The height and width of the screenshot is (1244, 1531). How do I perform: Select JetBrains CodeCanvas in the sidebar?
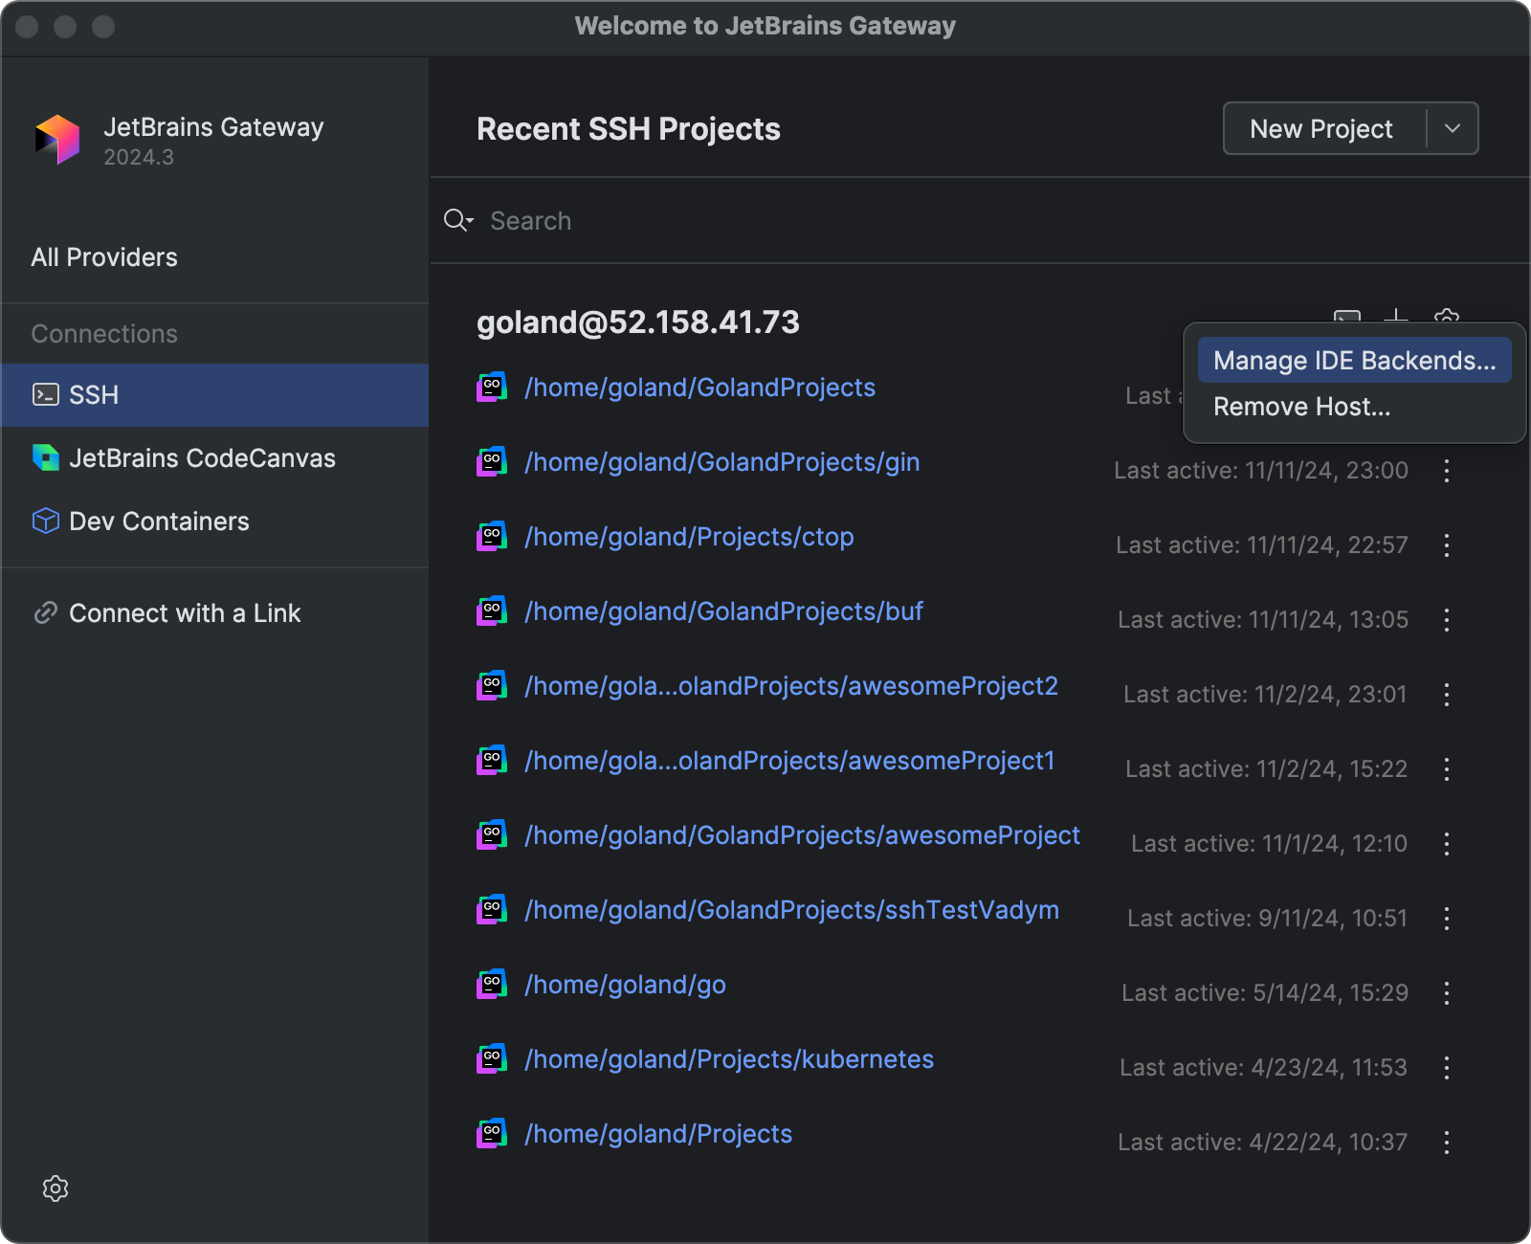coord(202,457)
